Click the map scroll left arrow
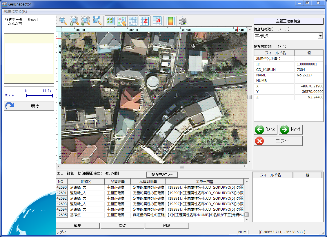The width and height of the screenshot is (327, 237). pyautogui.click(x=59, y=166)
